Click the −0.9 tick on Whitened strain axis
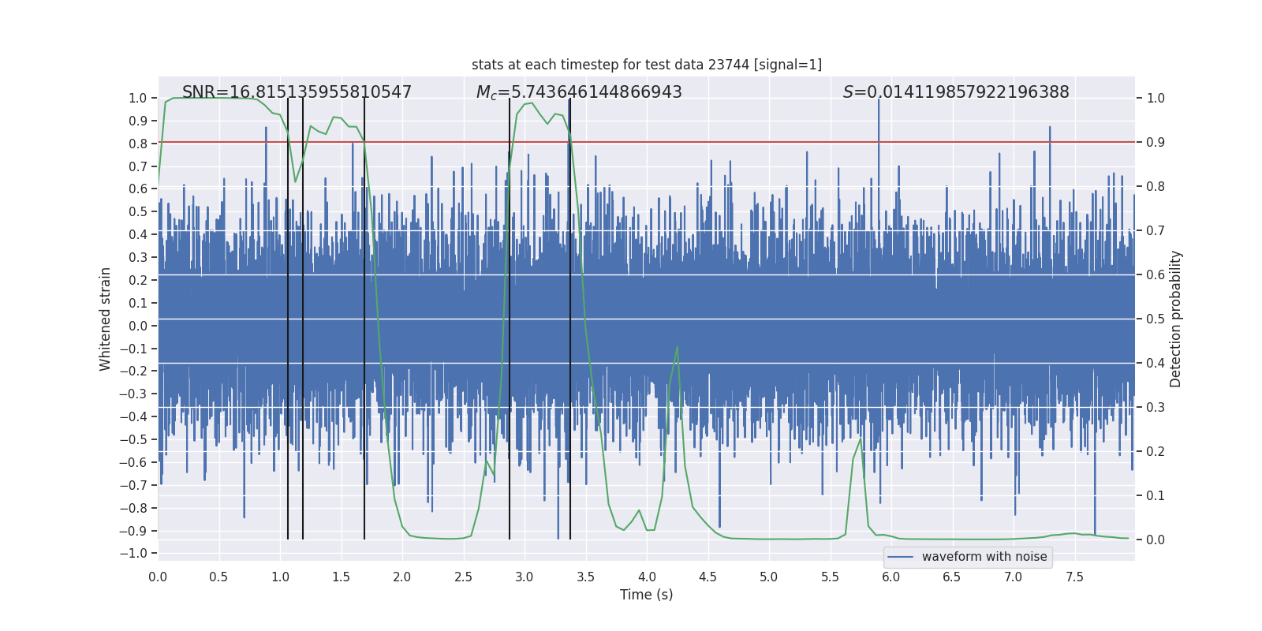The height and width of the screenshot is (631, 1262). 133,531
